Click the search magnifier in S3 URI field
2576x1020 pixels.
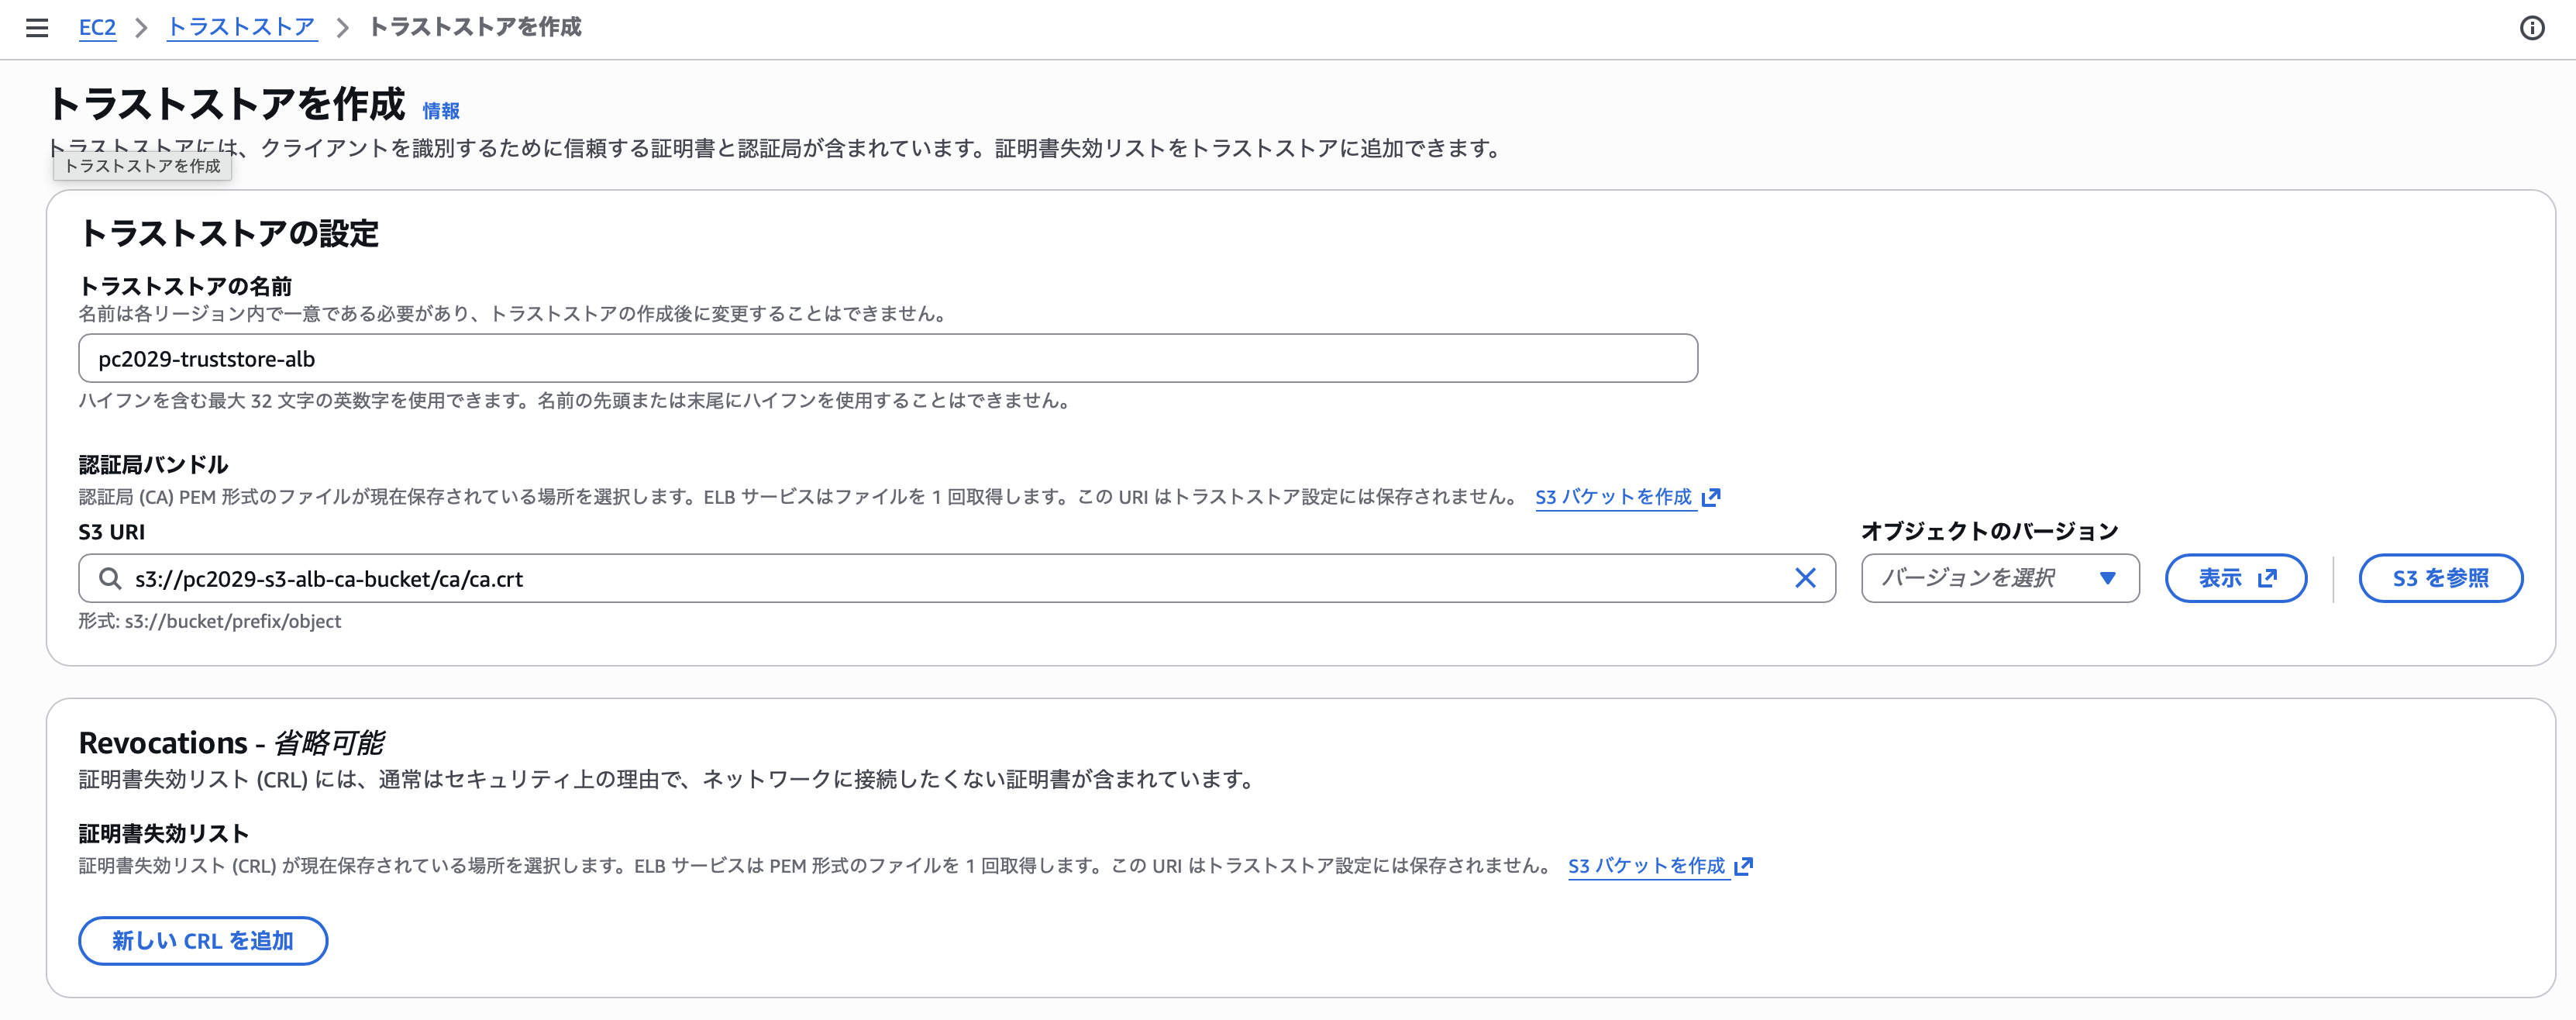110,578
